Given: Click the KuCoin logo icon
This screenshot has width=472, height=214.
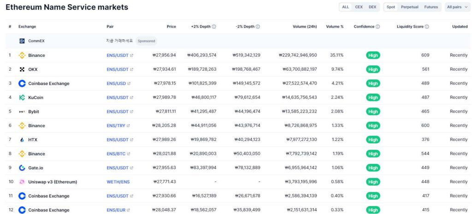Looking at the screenshot, I should (22, 97).
